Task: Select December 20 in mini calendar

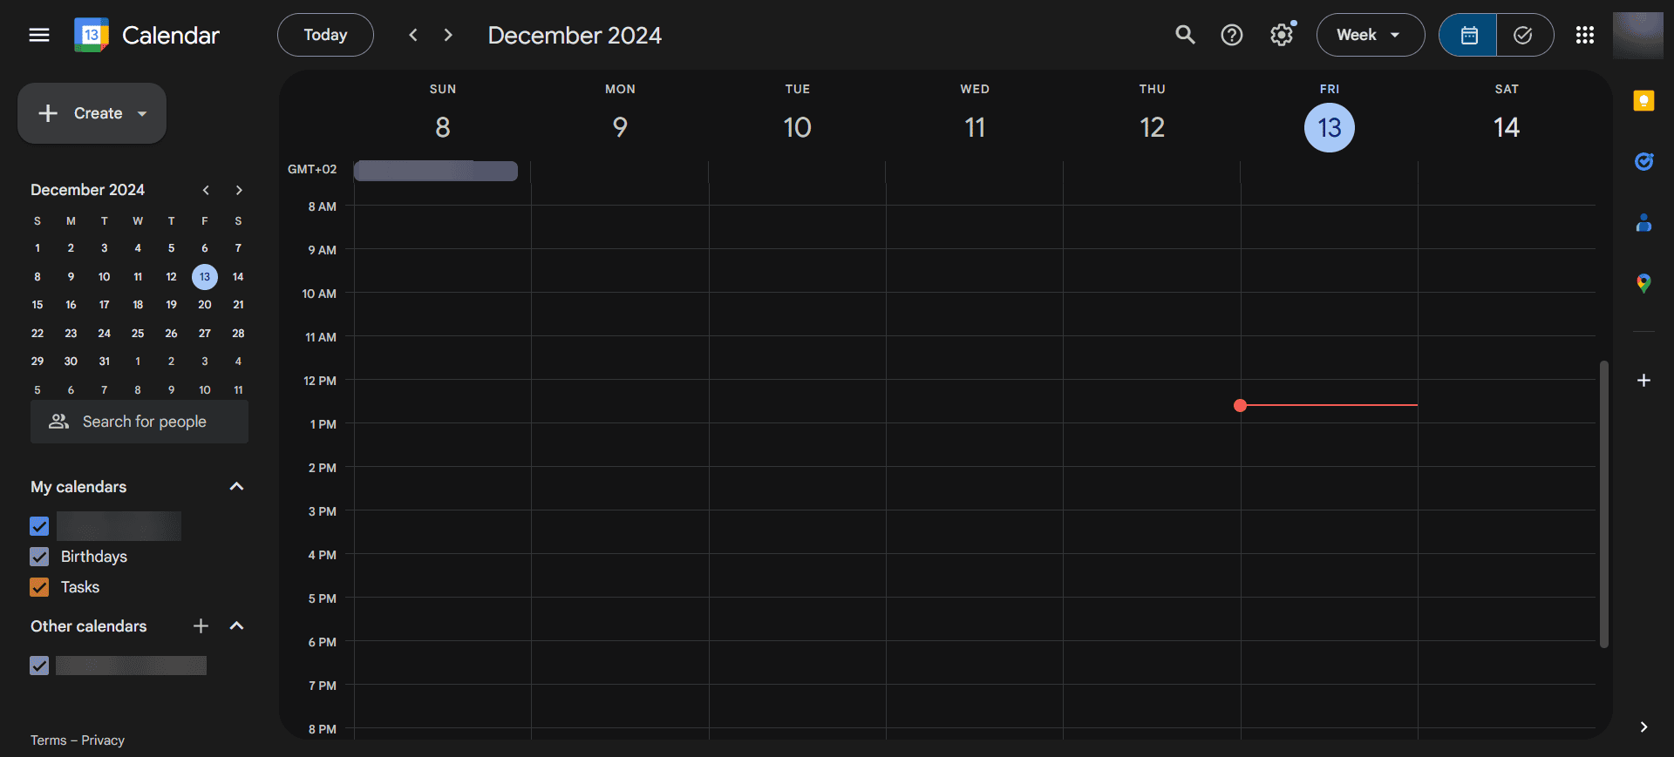Action: [205, 305]
